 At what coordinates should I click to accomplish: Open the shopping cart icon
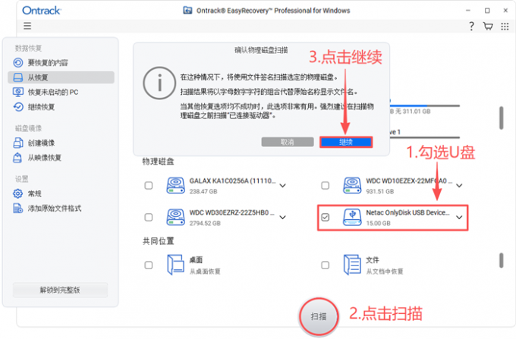(x=488, y=26)
